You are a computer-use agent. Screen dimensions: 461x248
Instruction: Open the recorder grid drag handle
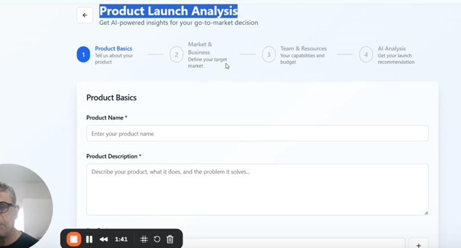(144, 239)
